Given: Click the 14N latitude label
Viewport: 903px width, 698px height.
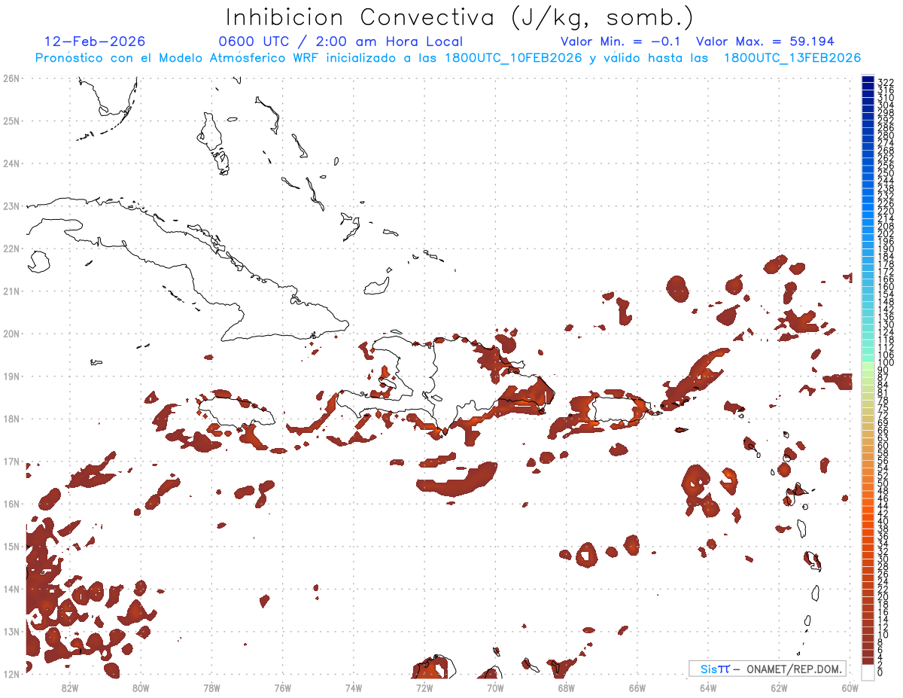Looking at the screenshot, I should (11, 589).
